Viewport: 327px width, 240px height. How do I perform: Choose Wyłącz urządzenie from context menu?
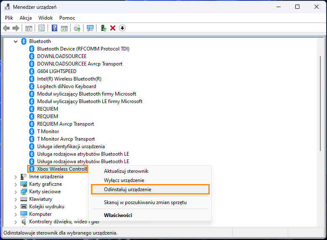pos(150,180)
